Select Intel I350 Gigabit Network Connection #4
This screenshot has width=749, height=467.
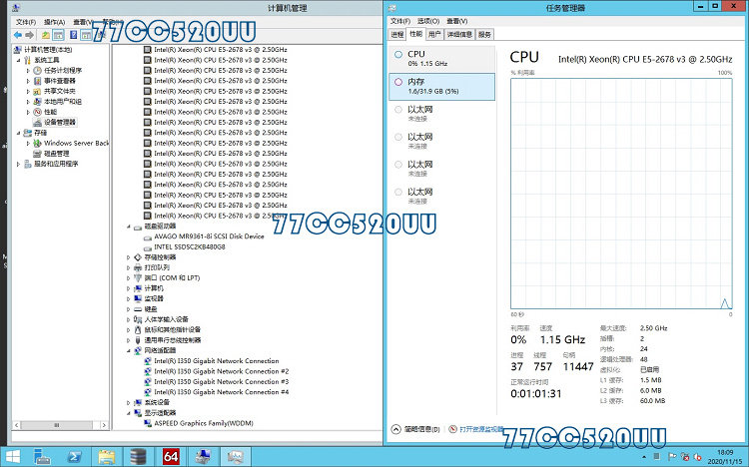(221, 392)
